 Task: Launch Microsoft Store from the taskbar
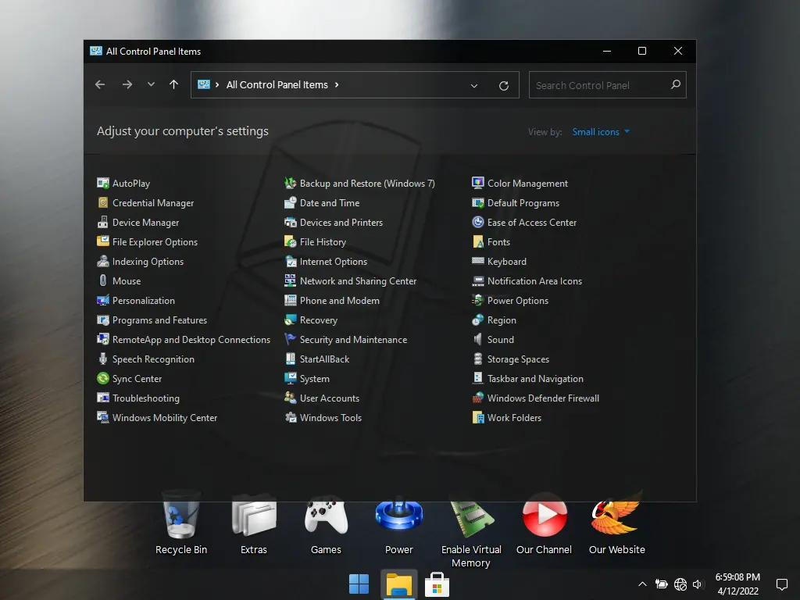437,584
